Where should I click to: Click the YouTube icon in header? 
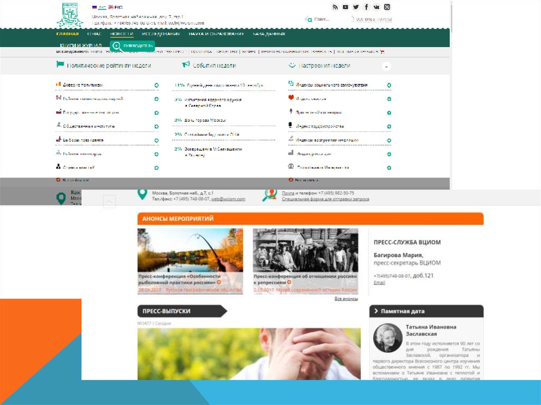click(345, 7)
